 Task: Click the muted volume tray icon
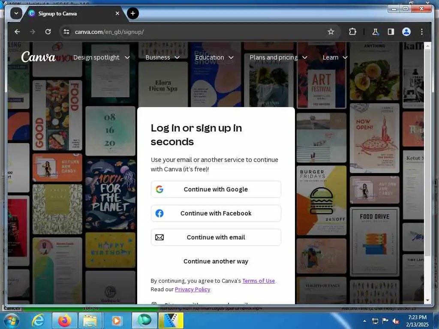pos(396,321)
